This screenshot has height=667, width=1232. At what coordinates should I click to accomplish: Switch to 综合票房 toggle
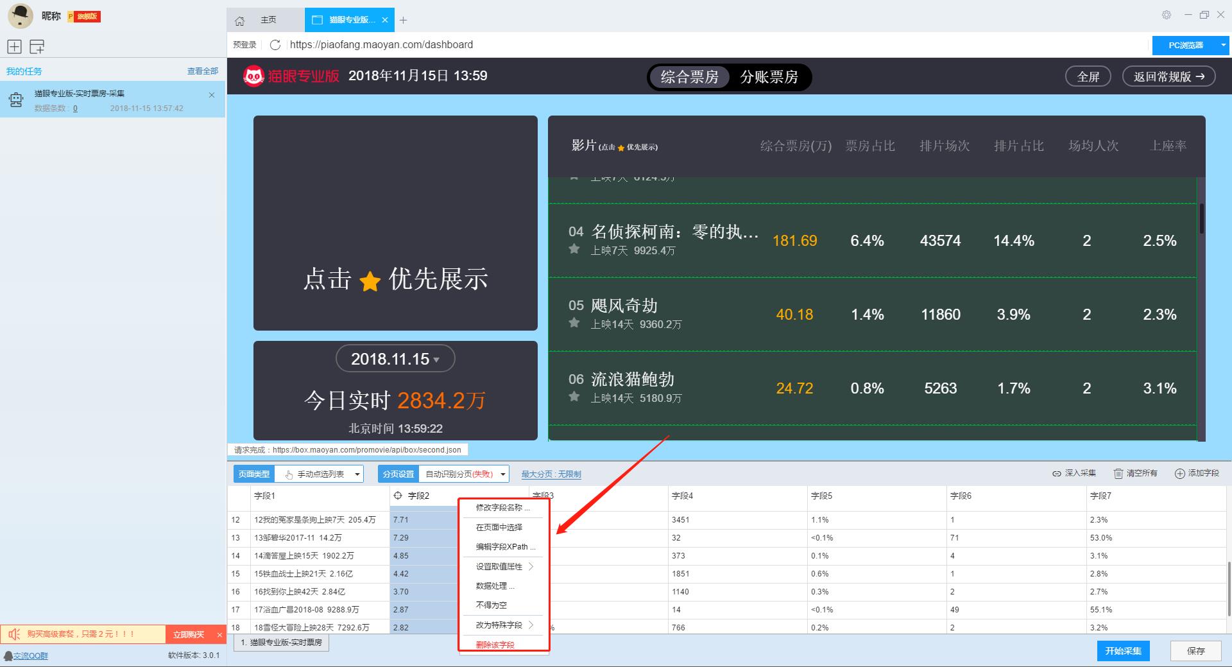tap(689, 77)
